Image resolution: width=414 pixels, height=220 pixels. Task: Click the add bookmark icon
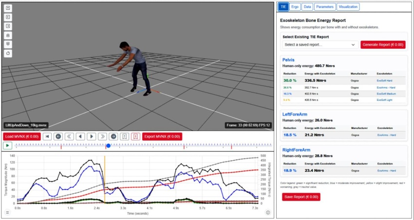coord(124,136)
